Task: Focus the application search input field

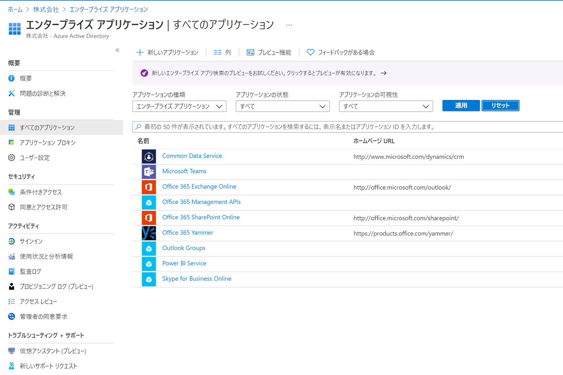Action: tap(347, 127)
